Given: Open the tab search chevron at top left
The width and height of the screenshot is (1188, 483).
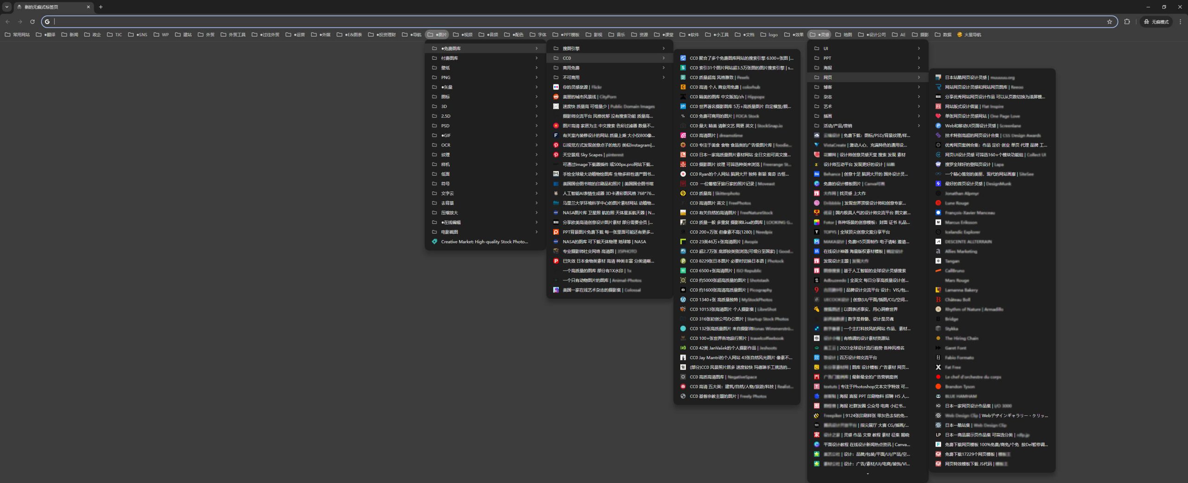Looking at the screenshot, I should [6, 7].
